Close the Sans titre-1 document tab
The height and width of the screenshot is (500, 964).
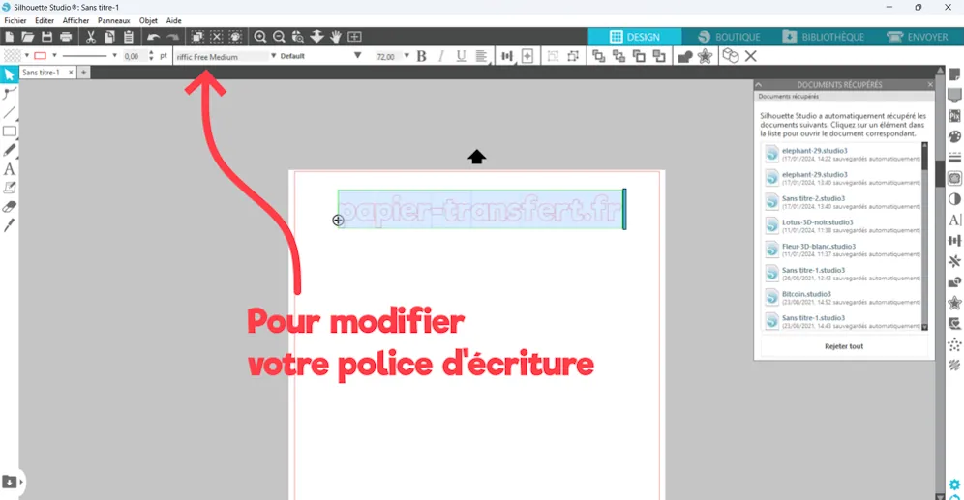point(71,73)
